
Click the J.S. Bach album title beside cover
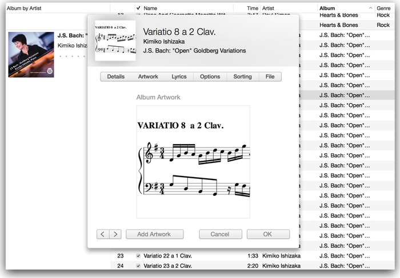pyautogui.click(x=73, y=35)
